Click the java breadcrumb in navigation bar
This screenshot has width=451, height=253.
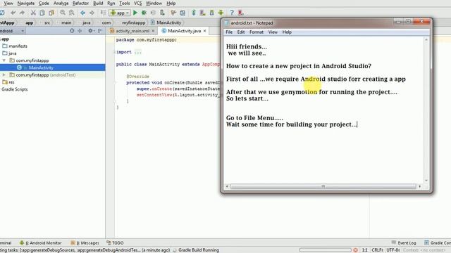pyautogui.click(x=86, y=22)
